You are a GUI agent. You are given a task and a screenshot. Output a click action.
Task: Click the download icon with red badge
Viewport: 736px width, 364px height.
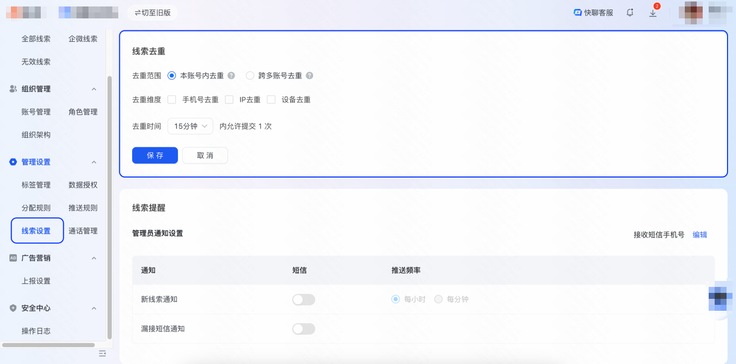click(x=653, y=13)
